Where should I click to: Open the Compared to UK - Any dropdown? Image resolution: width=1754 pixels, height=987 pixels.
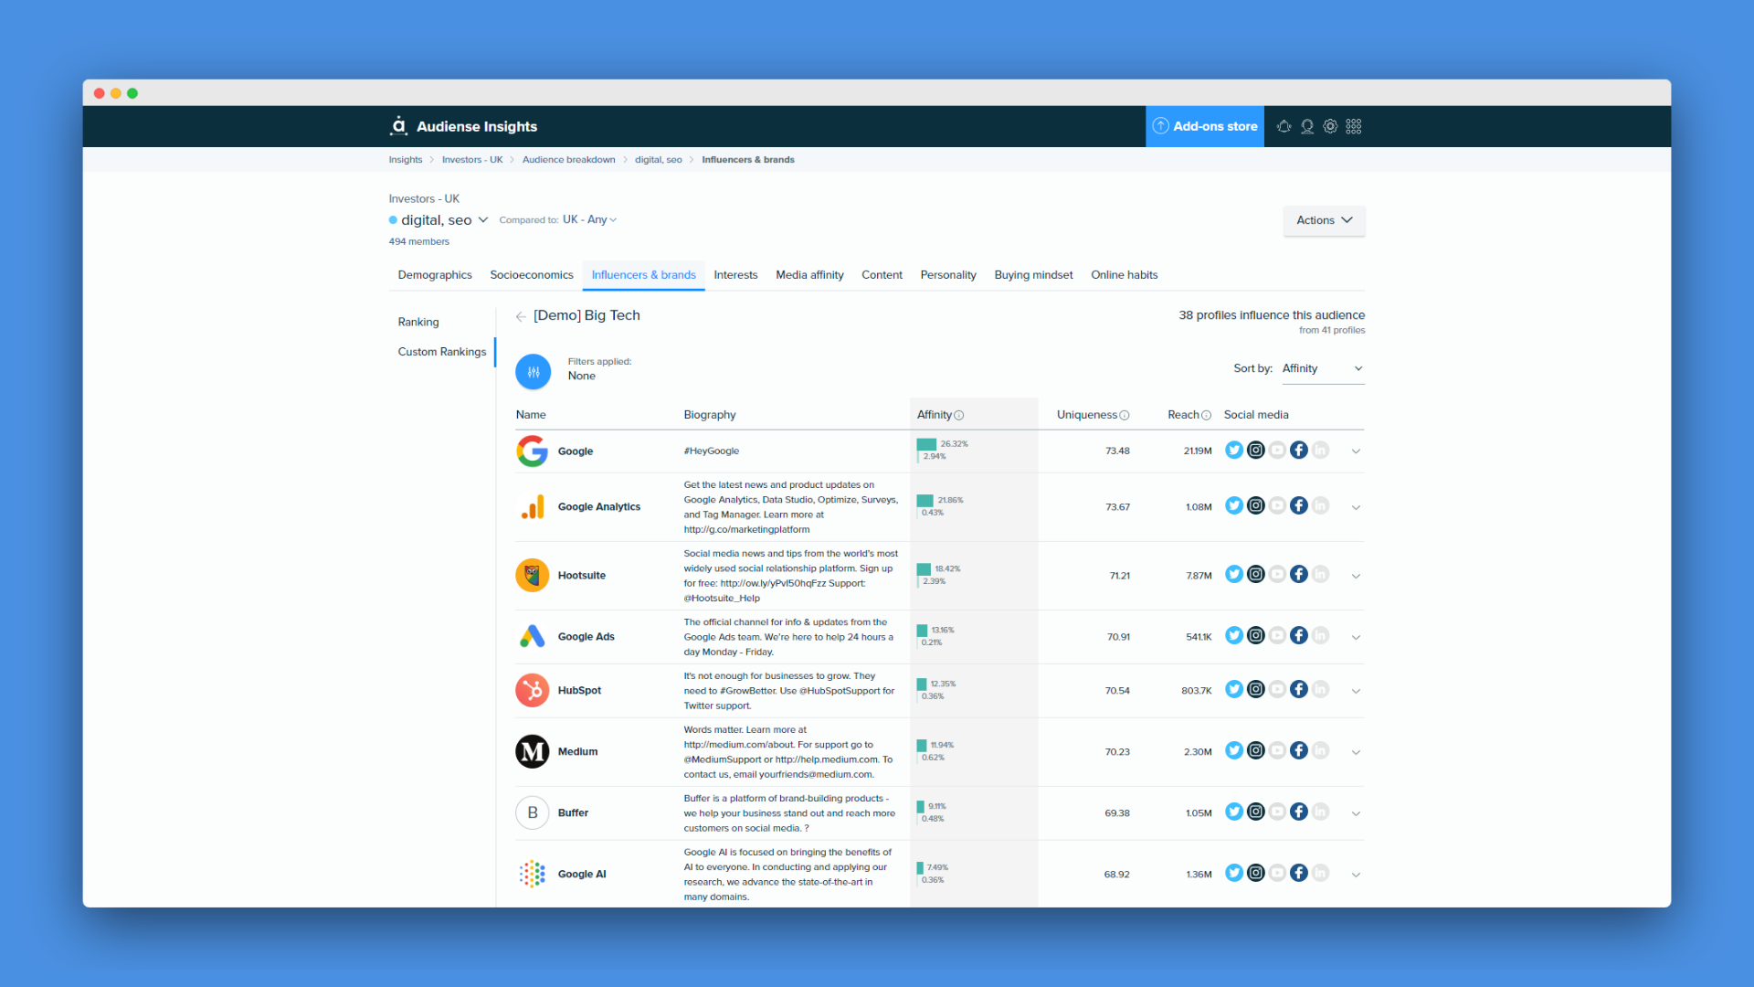point(590,220)
